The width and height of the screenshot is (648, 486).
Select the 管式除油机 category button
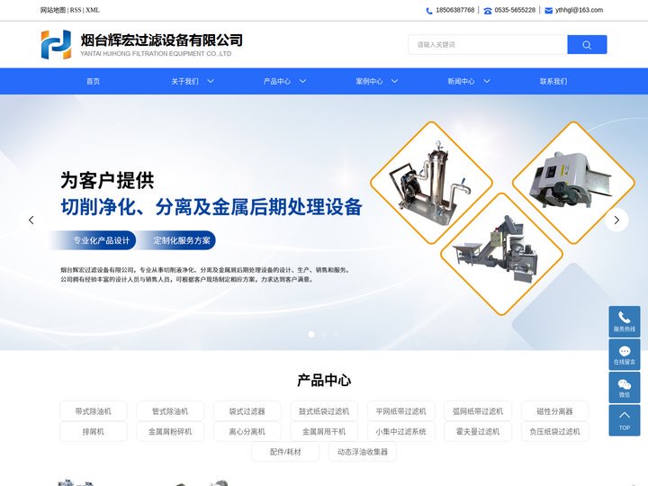(x=170, y=411)
